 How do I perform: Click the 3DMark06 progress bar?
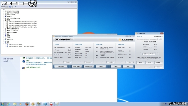click(95, 40)
